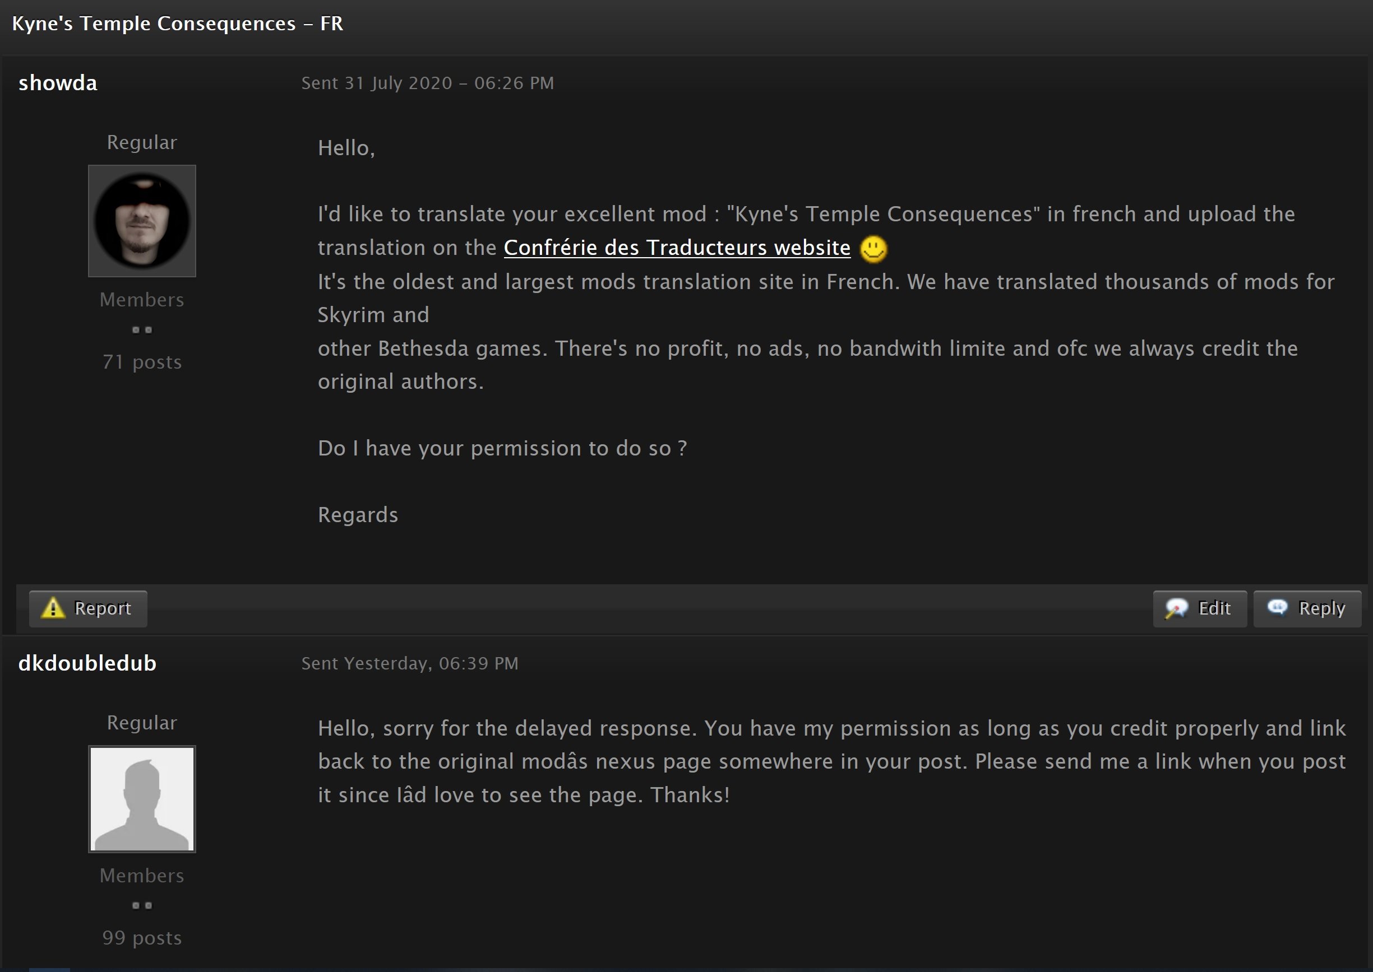Open showda's profile avatar picture
This screenshot has height=972, width=1373.
142,221
